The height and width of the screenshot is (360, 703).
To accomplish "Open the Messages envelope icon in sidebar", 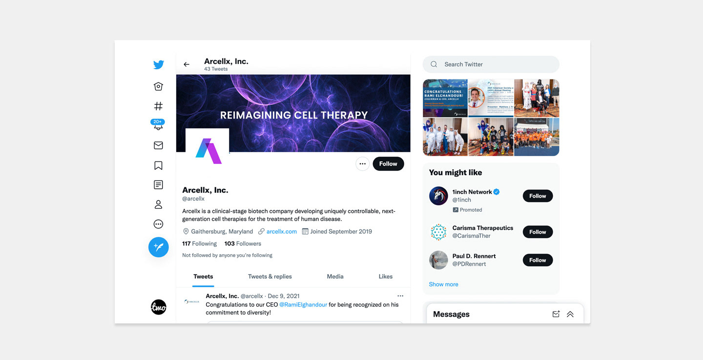I will [x=158, y=145].
